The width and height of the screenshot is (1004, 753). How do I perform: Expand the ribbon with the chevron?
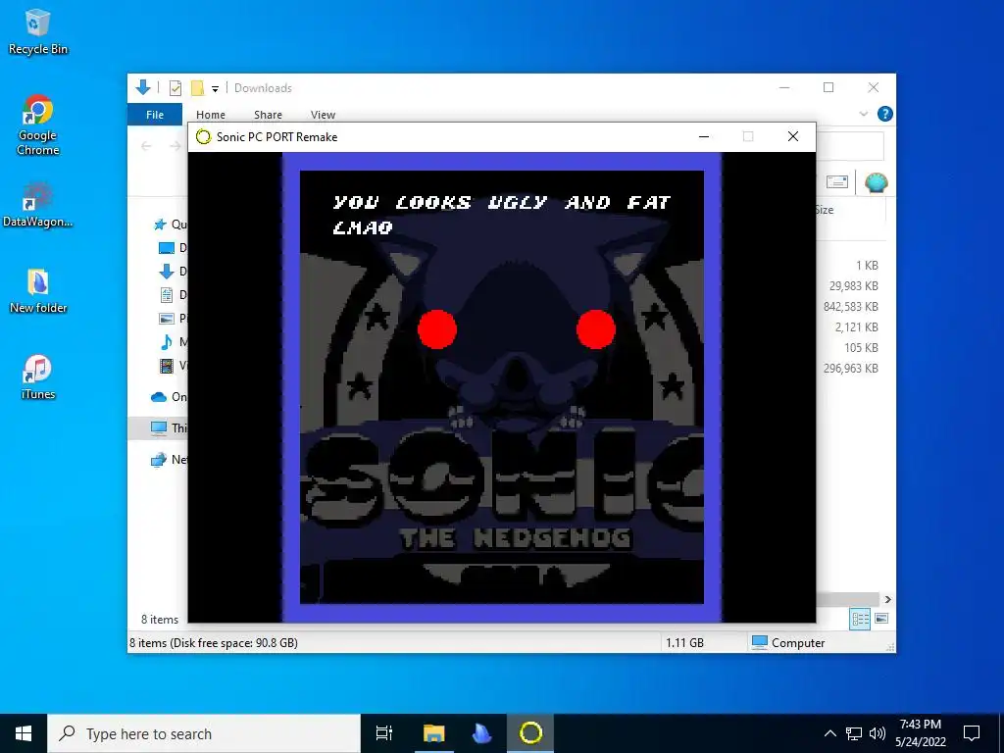[863, 114]
